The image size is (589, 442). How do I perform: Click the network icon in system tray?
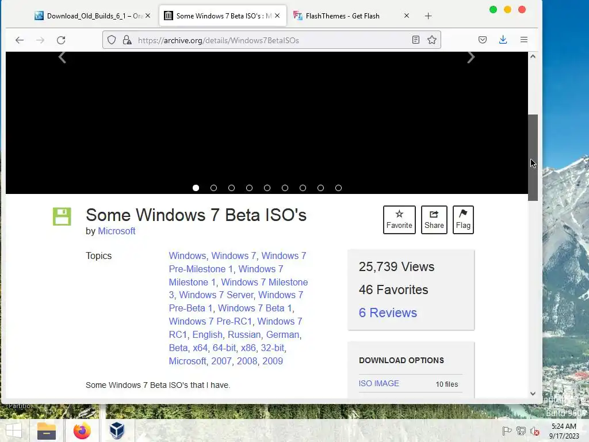click(521, 430)
